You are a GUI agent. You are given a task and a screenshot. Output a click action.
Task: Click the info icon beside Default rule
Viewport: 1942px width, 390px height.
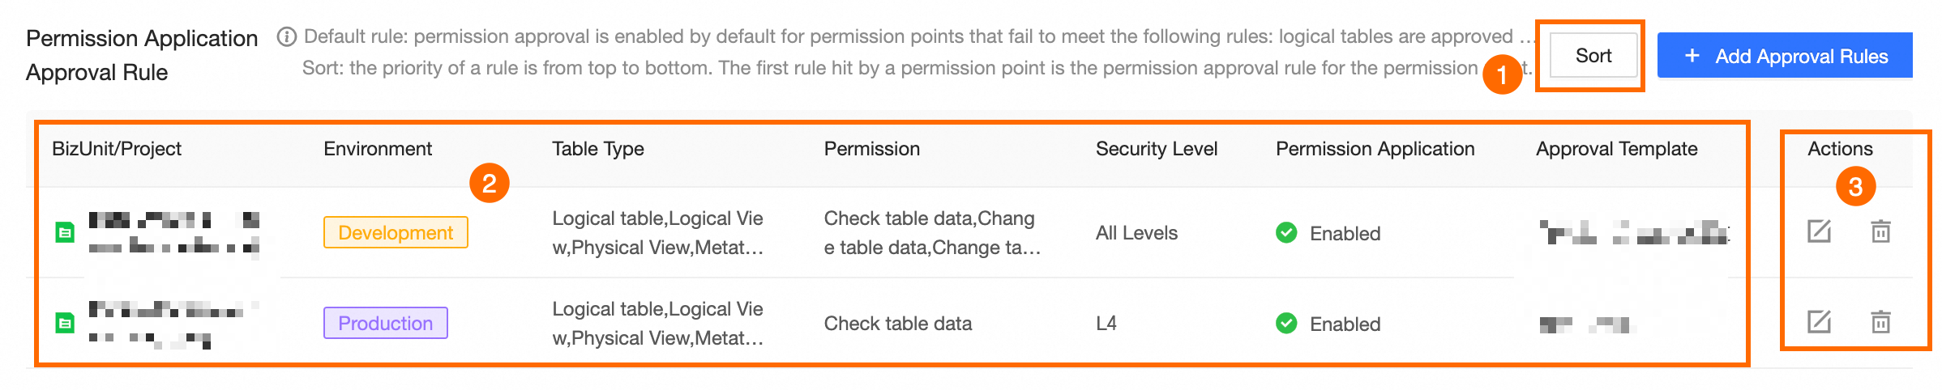[286, 36]
